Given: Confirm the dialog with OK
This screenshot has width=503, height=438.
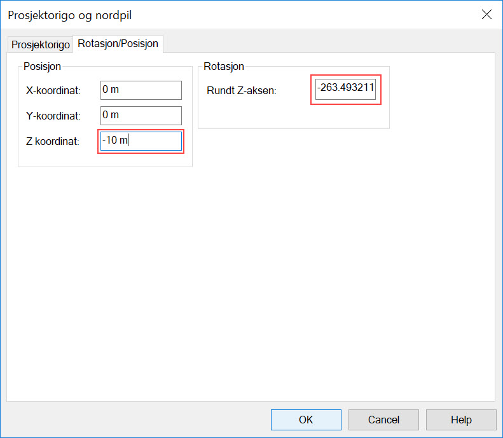Looking at the screenshot, I should (x=306, y=420).
